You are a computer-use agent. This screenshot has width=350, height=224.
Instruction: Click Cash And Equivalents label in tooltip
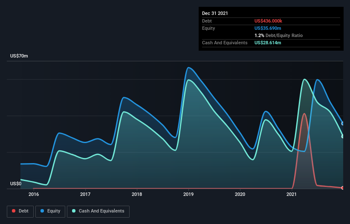click(225, 43)
